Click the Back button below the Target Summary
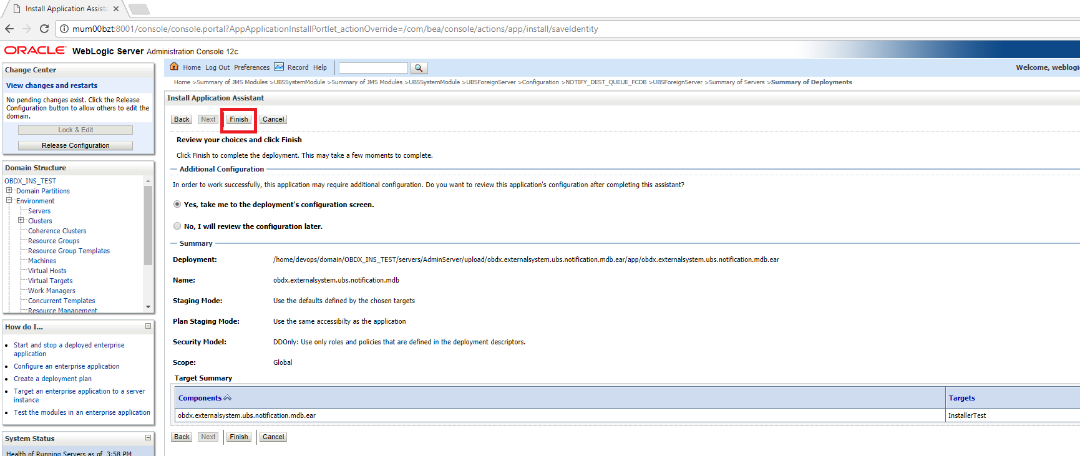Screen dimensions: 1080x456 coord(182,437)
